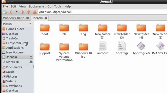Select the New folder (5) icon
This screenshot has height=93, width=167.
[160, 28]
